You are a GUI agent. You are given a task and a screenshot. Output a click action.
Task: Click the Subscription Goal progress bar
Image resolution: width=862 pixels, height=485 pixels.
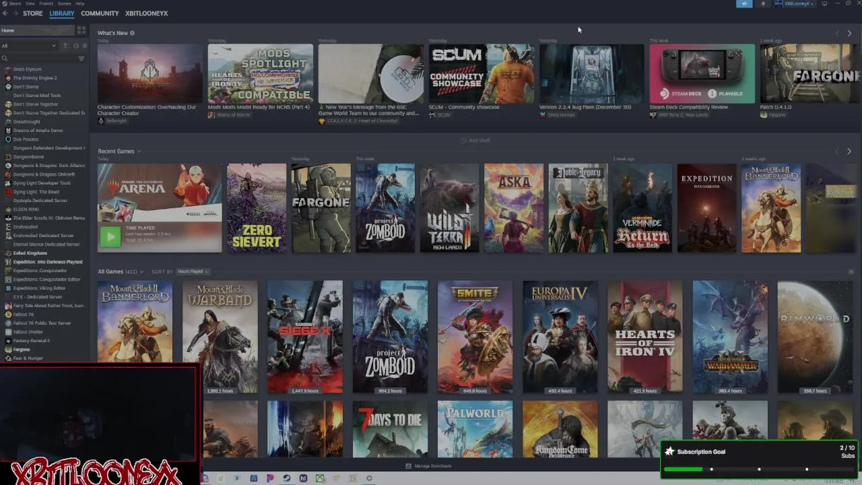coord(759,470)
